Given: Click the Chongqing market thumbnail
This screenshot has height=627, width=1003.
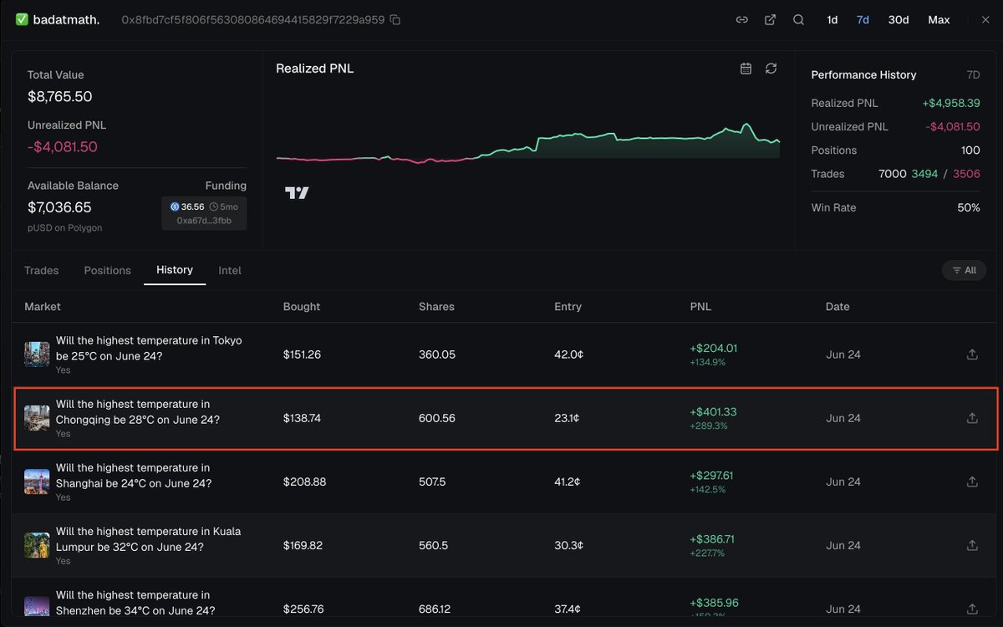Looking at the screenshot, I should coord(37,418).
